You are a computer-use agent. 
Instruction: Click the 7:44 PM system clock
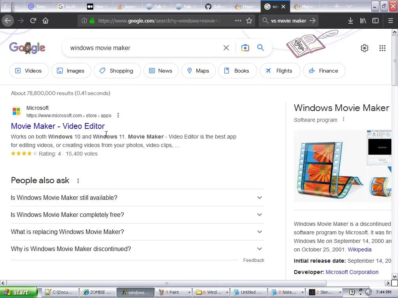tap(383, 292)
